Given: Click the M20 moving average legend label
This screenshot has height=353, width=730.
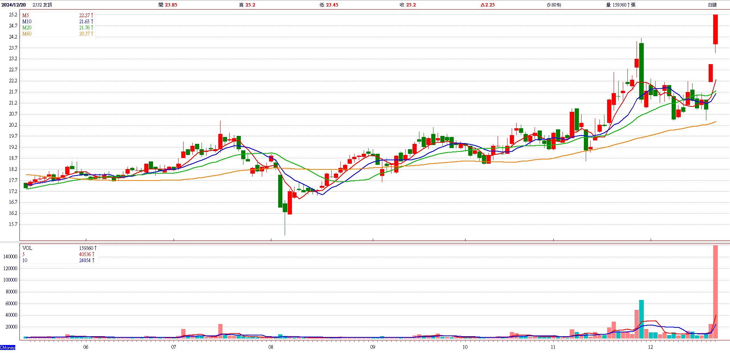Looking at the screenshot, I should [x=27, y=28].
